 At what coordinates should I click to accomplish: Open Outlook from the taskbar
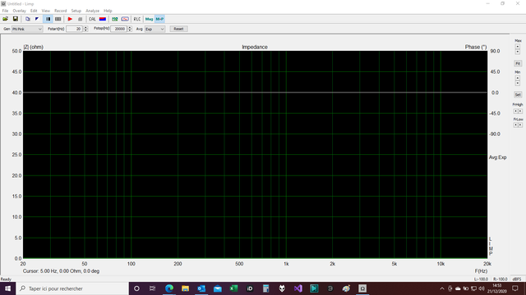(201, 288)
